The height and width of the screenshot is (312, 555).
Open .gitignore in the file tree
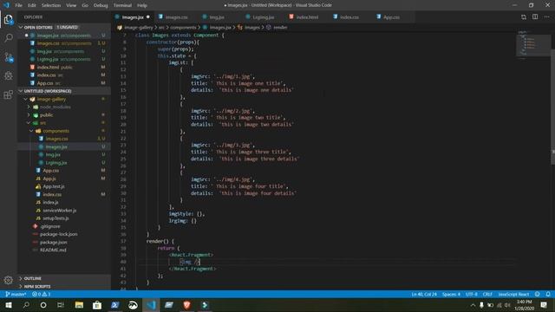click(x=50, y=226)
